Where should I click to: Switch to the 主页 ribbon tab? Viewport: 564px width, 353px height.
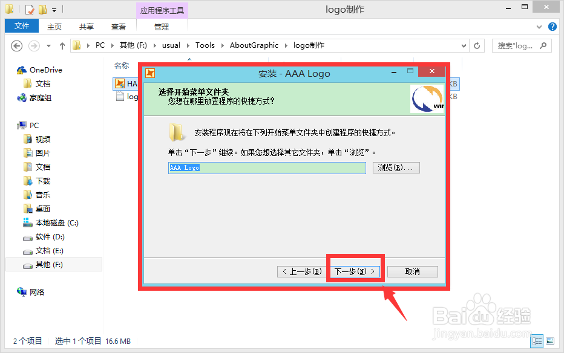pos(54,27)
